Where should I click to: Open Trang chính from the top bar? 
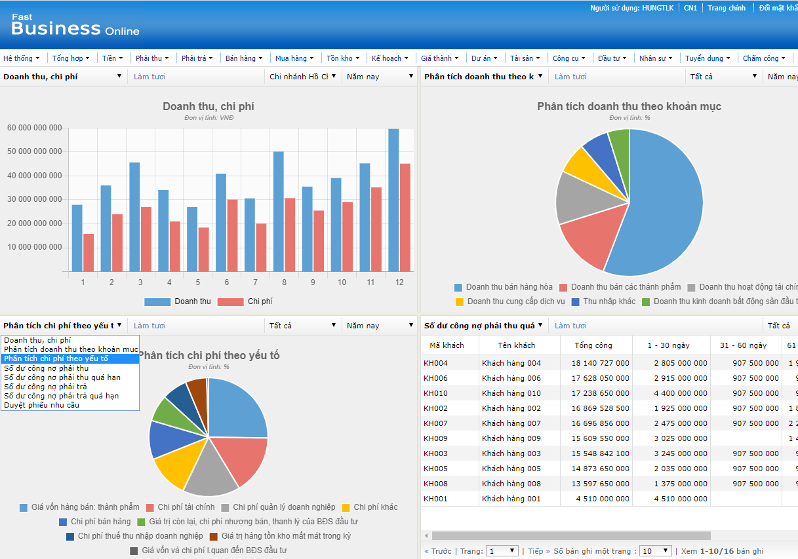click(727, 8)
